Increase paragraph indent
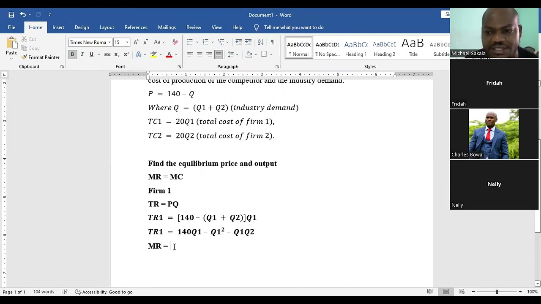The image size is (541, 304). click(x=249, y=42)
